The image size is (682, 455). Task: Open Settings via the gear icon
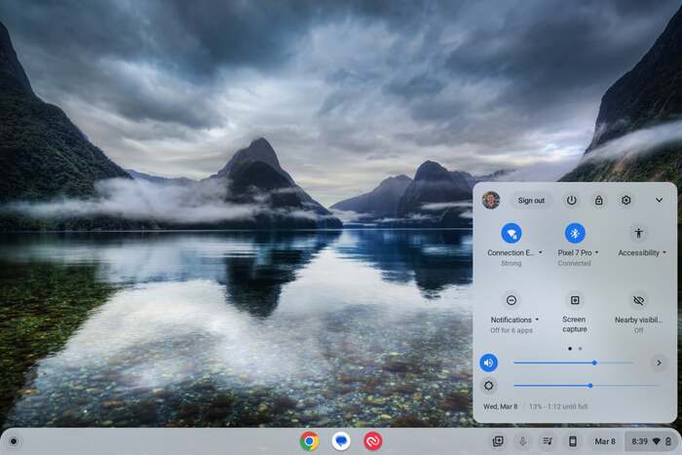click(x=626, y=200)
